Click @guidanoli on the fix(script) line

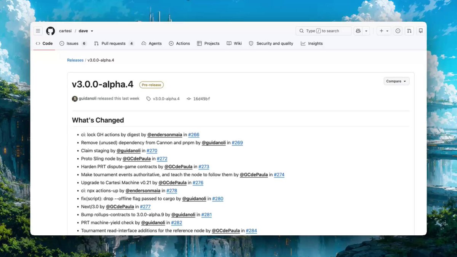click(x=194, y=199)
